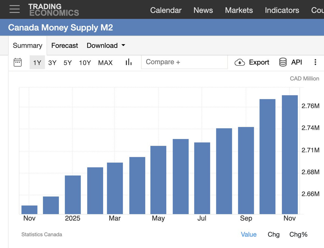
Task: Select the 3Y time range
Action: [52, 63]
